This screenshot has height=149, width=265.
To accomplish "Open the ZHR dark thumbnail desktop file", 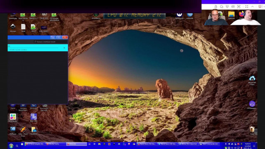I will click(x=44, y=29).
